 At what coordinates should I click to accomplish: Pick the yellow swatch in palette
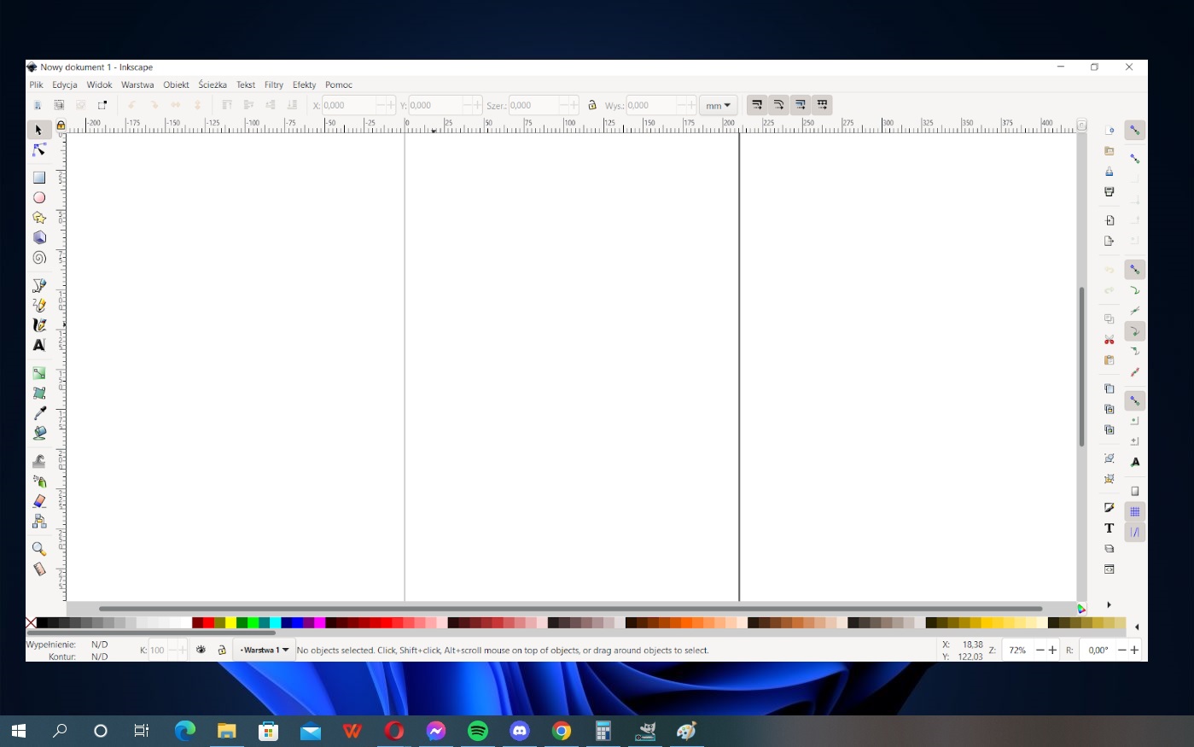(230, 623)
